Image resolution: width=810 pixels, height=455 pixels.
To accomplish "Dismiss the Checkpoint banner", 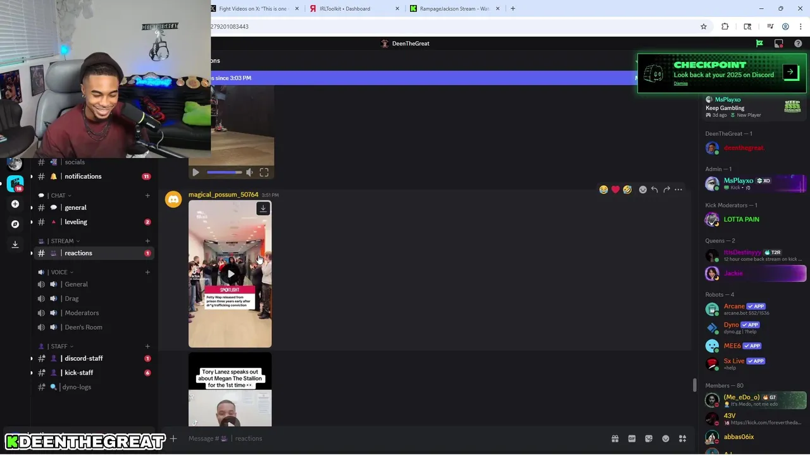I will pos(681,83).
